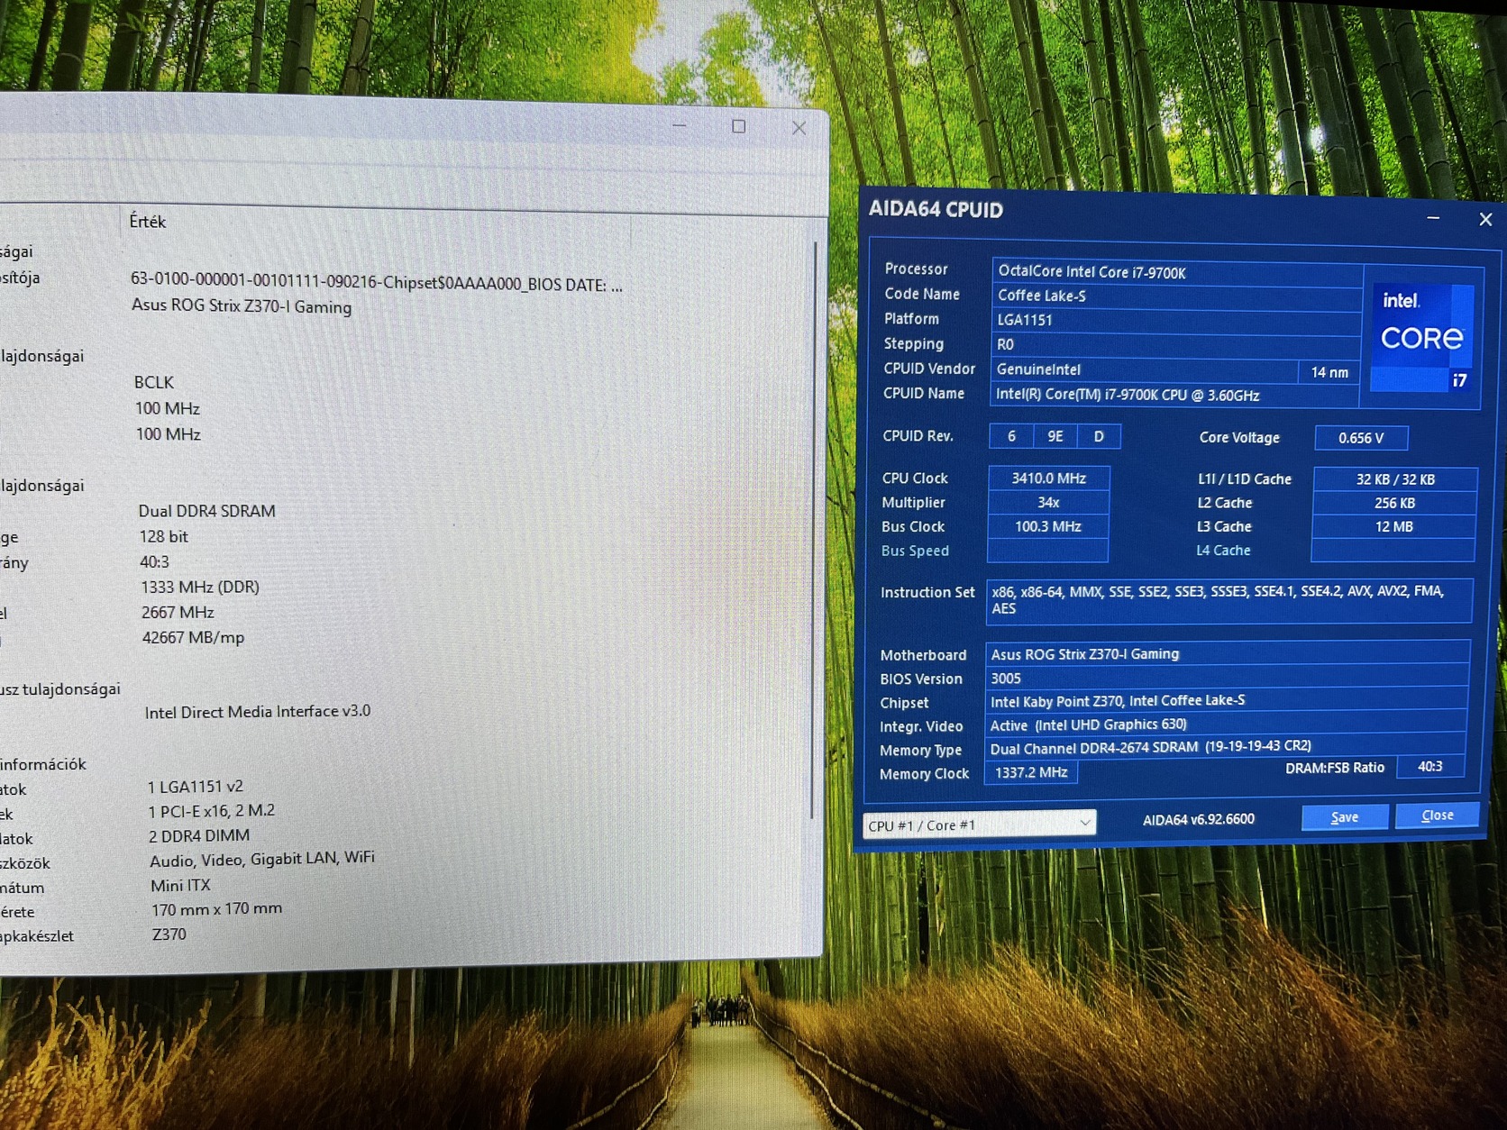This screenshot has height=1130, width=1507.
Task: Close the AIDA64 CPUID window with X
Action: pos(1485,219)
